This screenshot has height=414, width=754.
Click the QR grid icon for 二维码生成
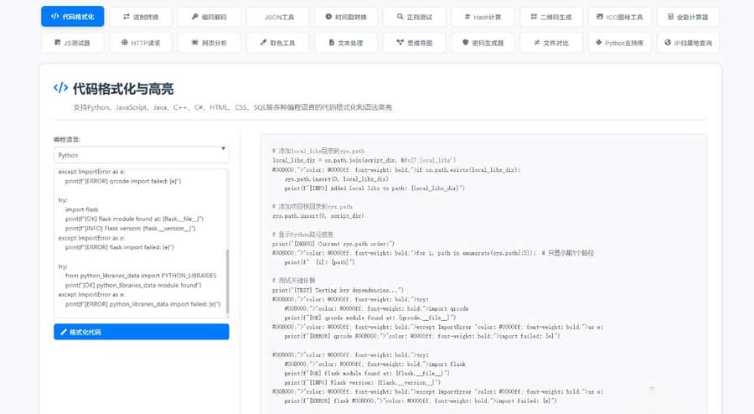(534, 17)
